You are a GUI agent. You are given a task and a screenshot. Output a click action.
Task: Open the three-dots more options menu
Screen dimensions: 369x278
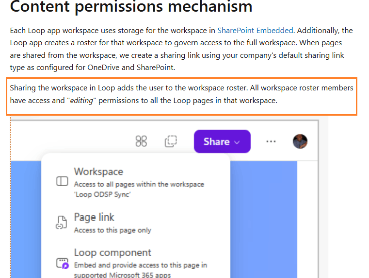click(x=271, y=141)
